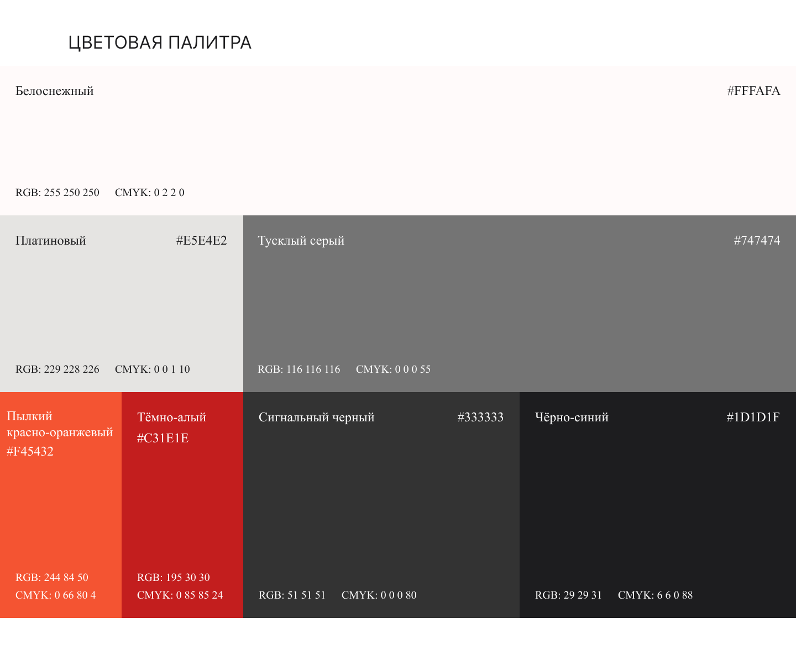Click the Платиновый color name label
Viewport: 796px width, 645px height.
[51, 241]
